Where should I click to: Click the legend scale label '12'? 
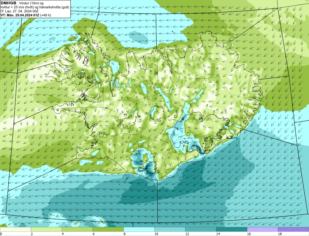(x=187, y=234)
